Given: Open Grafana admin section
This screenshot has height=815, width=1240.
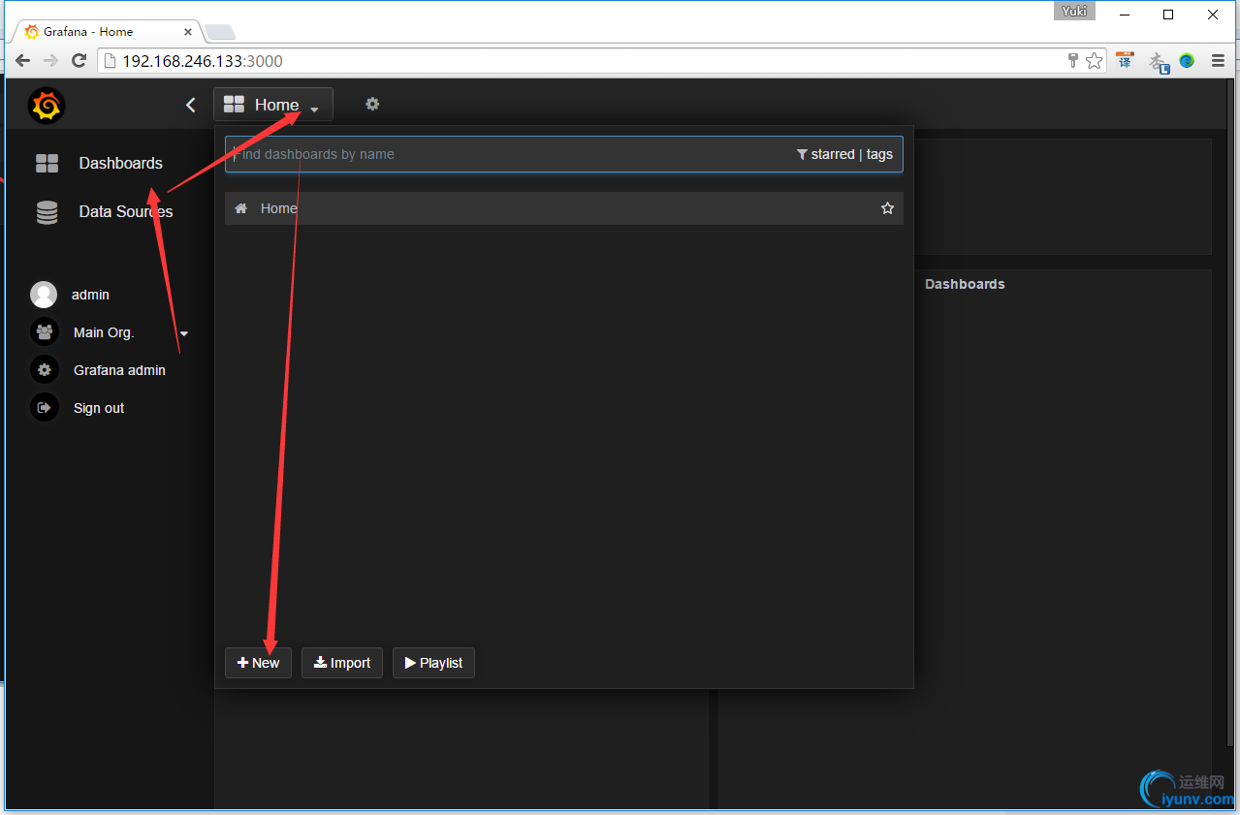Looking at the screenshot, I should click(x=119, y=370).
